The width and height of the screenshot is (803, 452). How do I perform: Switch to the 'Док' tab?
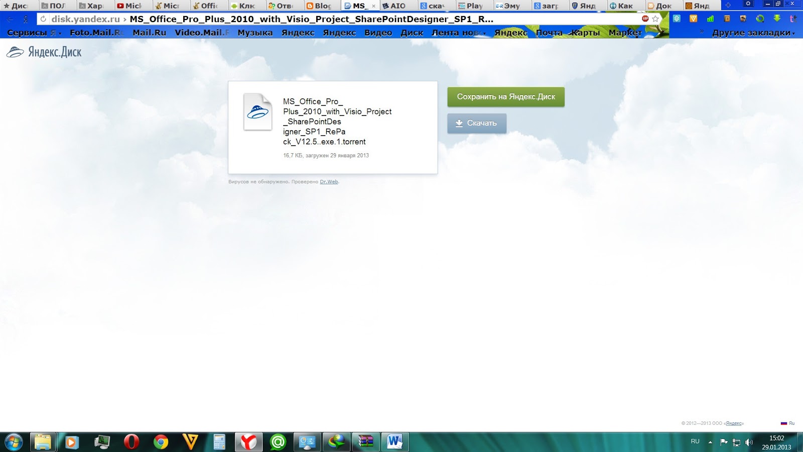[663, 6]
